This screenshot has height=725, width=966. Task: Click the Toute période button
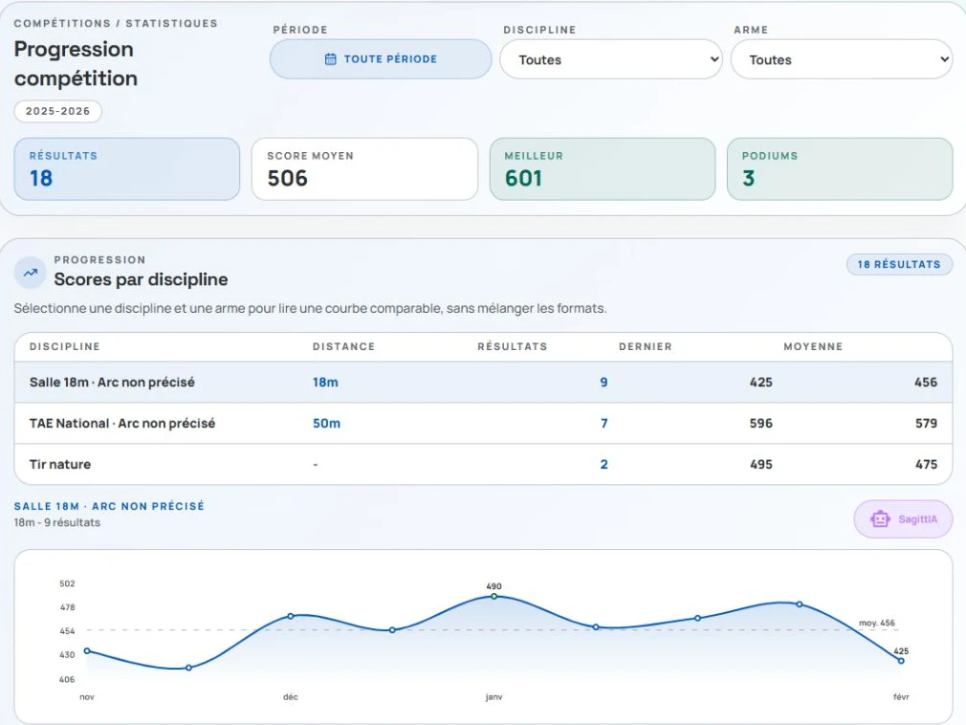(381, 59)
